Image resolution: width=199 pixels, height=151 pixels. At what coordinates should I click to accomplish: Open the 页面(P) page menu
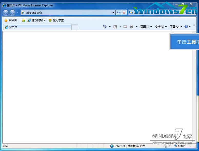tap(146, 27)
